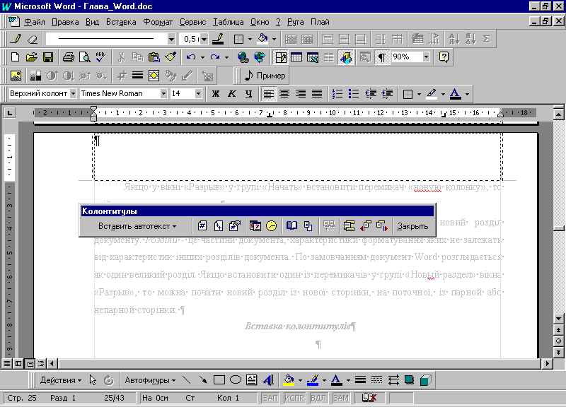566x407 pixels.
Task: Switch between header and footer
Action: tap(349, 226)
